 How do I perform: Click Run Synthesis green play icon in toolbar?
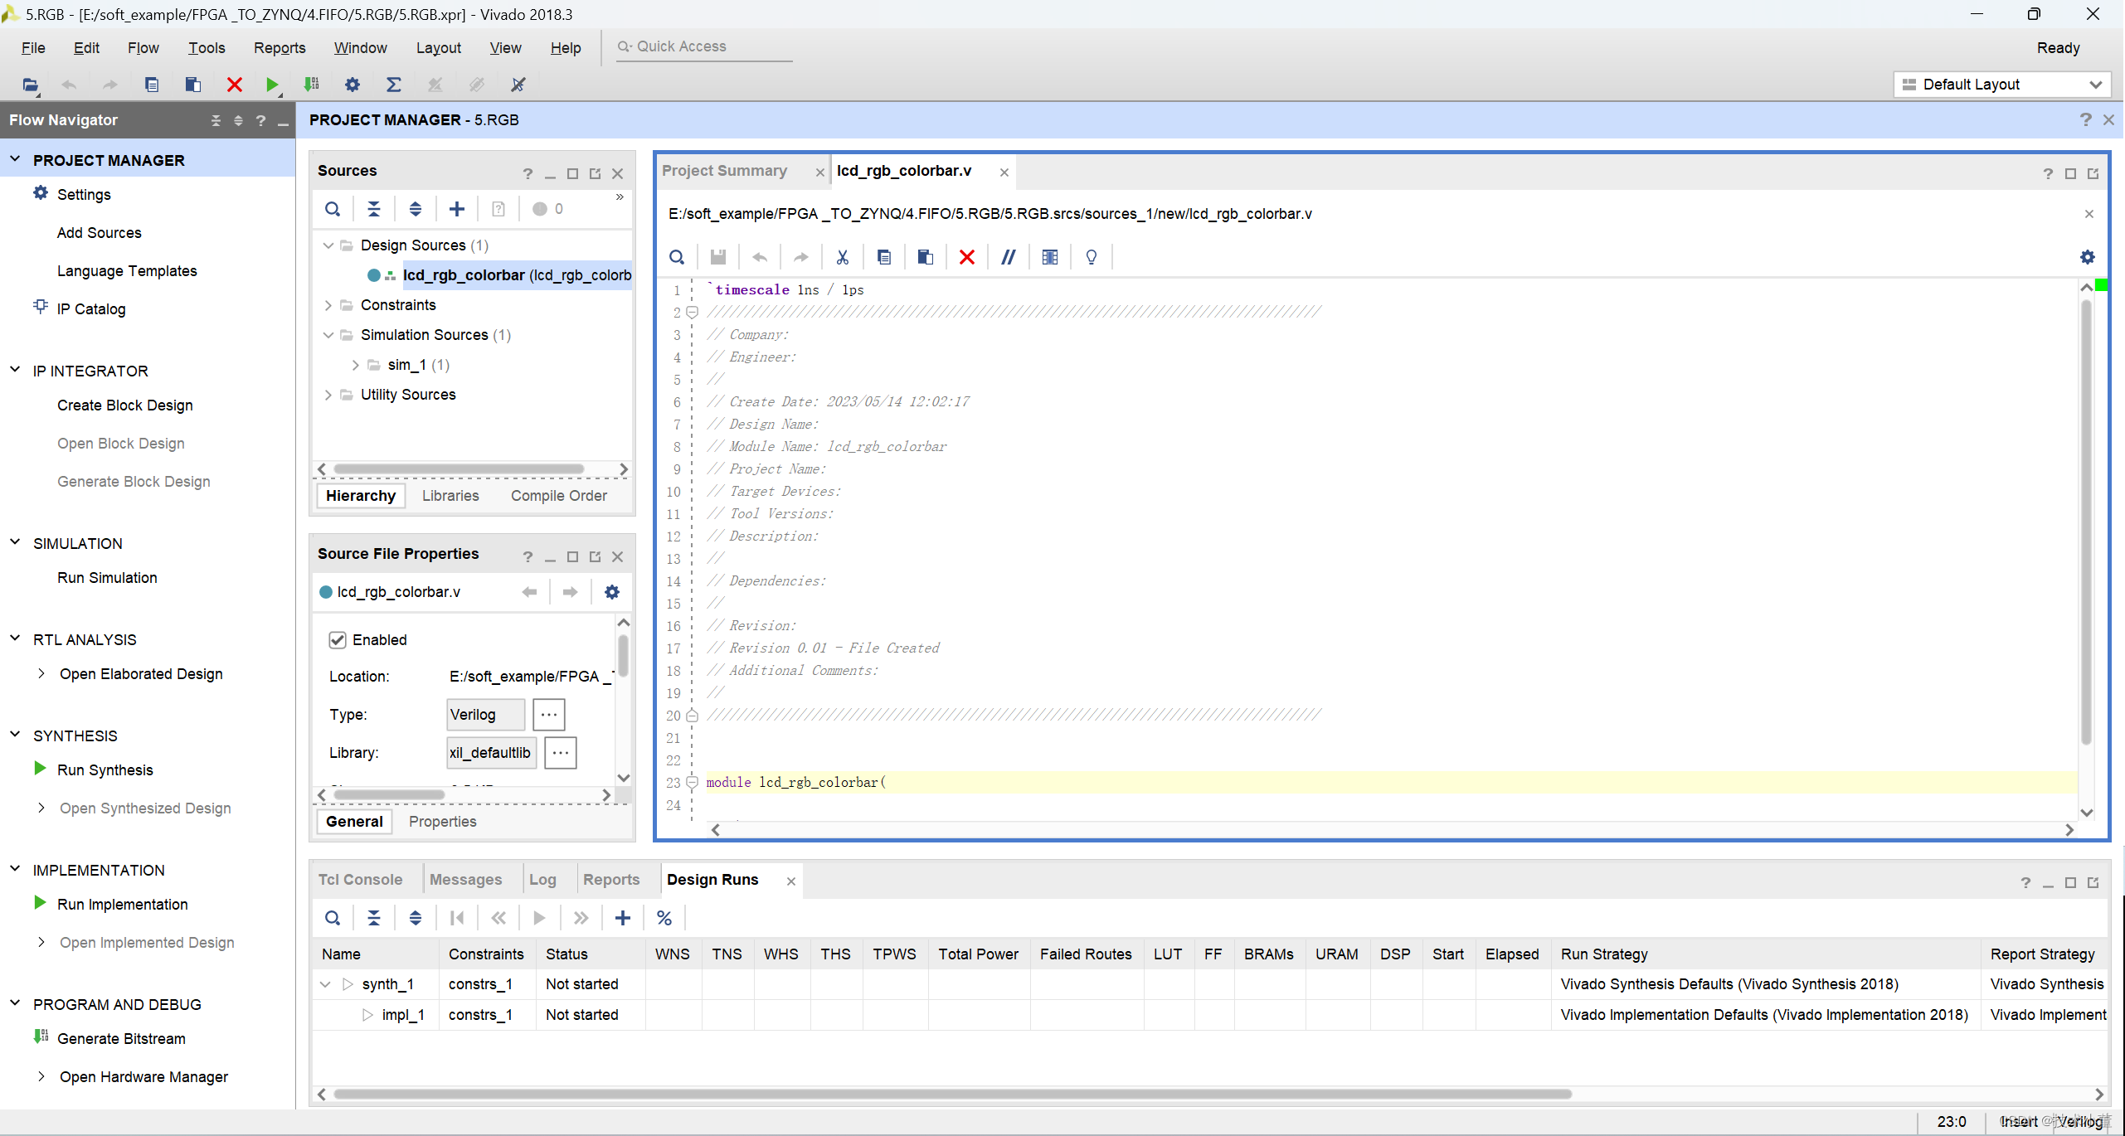tap(271, 85)
